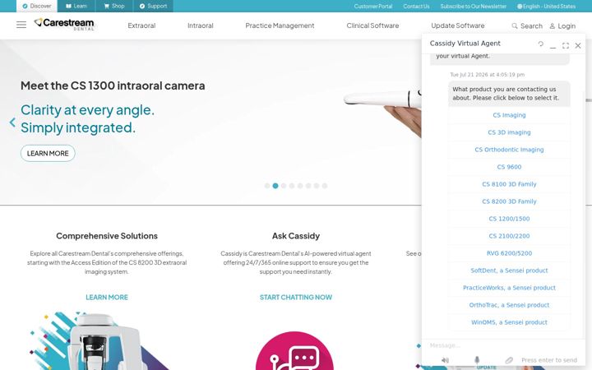The image size is (592, 370).
Task: Switch to the Learn tab
Action: [76, 6]
